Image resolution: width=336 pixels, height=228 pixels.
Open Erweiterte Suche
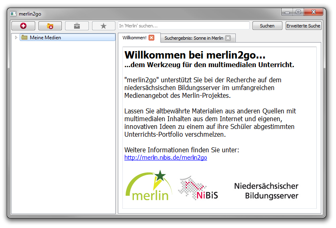[303, 26]
